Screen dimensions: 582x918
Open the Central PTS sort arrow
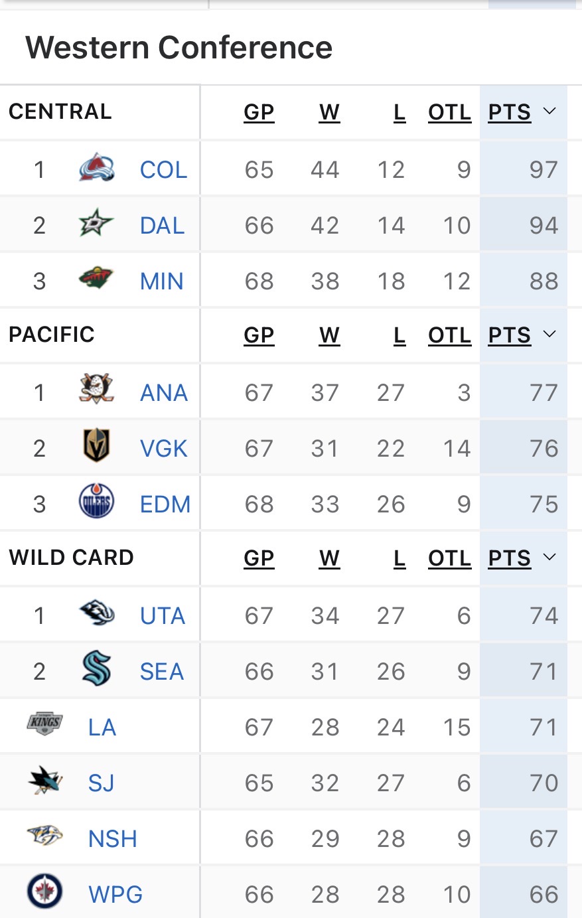tap(549, 112)
